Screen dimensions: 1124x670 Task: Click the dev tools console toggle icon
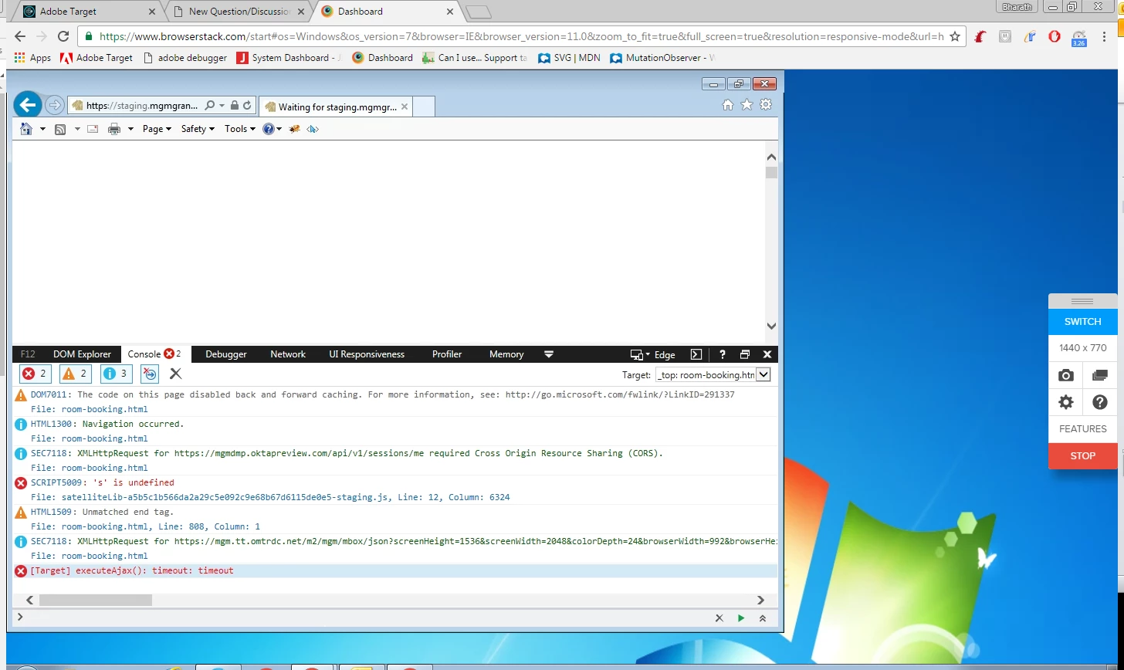(696, 354)
